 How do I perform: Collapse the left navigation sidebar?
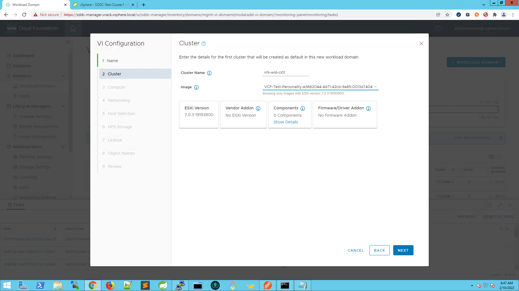coord(68,42)
